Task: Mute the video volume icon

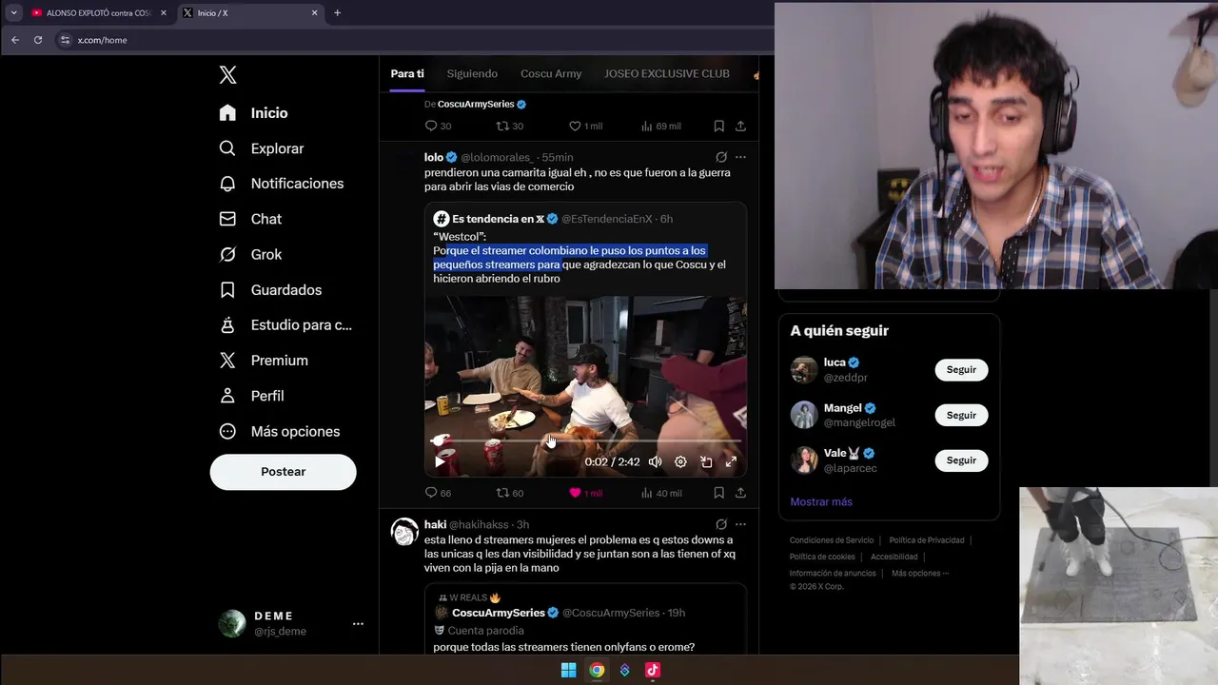Action: click(x=655, y=461)
